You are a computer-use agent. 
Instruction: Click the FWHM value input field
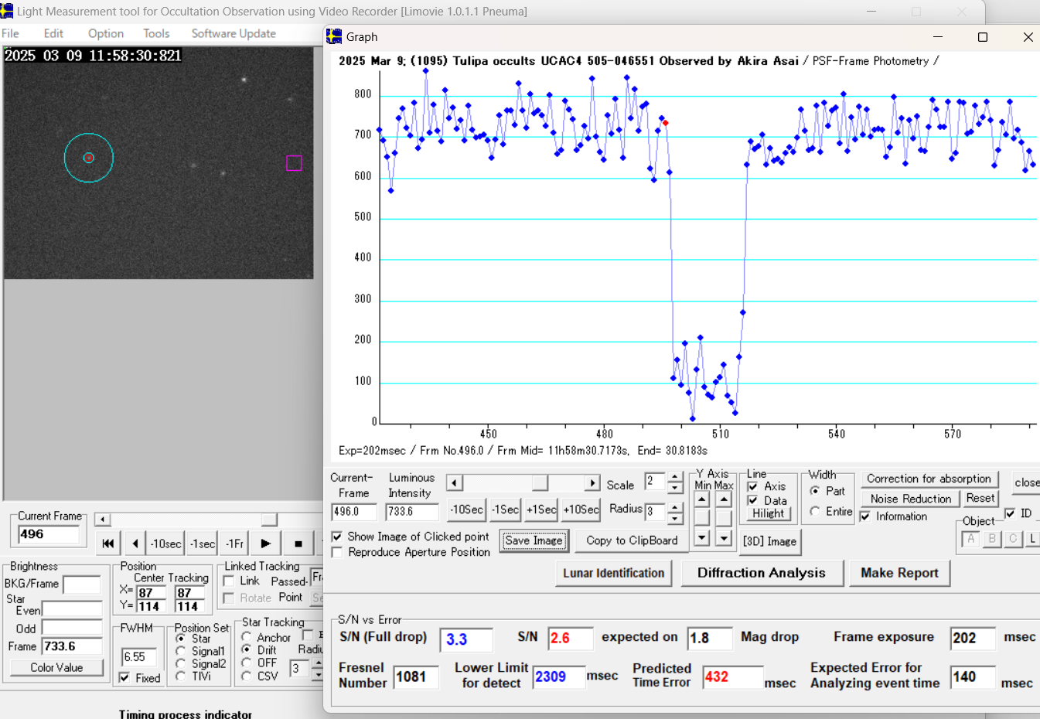139,657
